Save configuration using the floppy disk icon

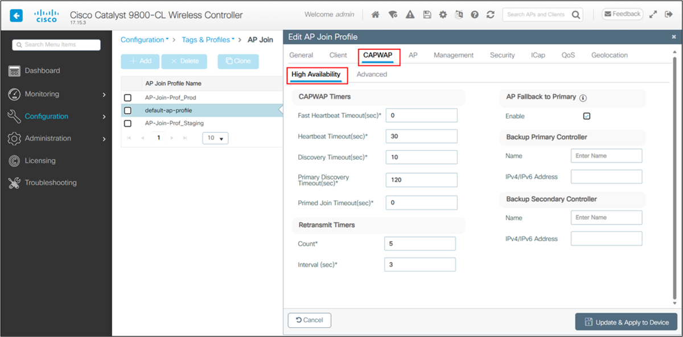click(x=427, y=15)
